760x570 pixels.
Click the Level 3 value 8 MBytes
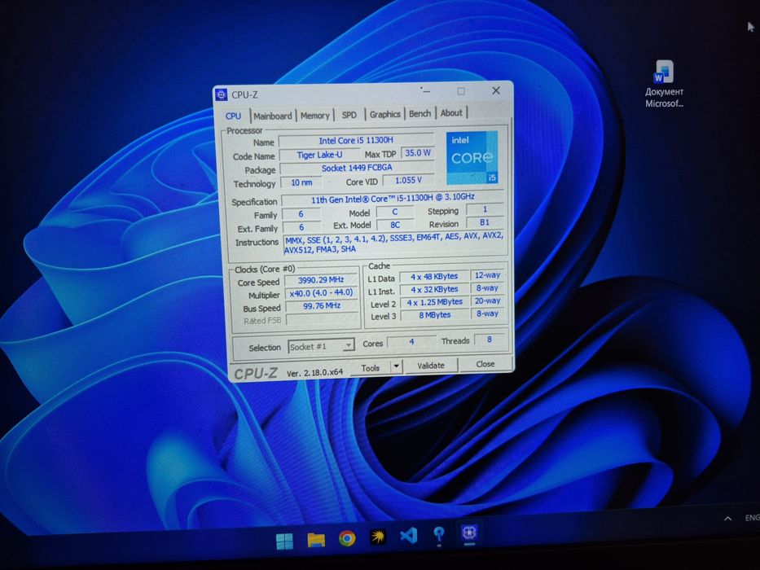click(435, 315)
